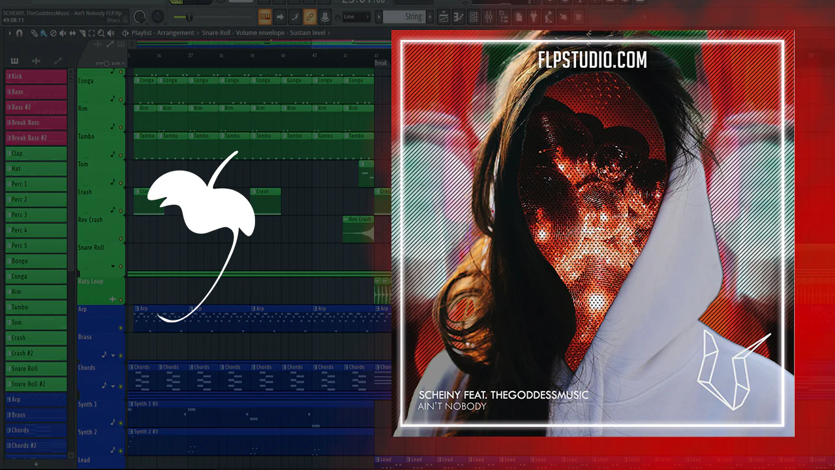Choose the Select tool in playlist toolbar

tap(91, 33)
